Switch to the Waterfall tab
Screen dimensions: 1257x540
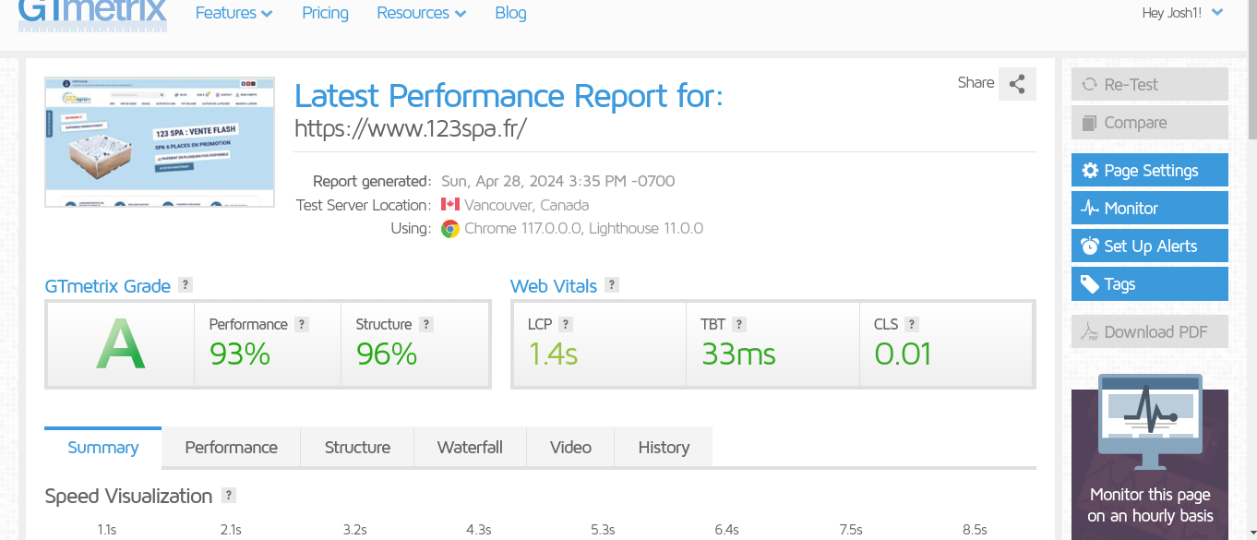pyautogui.click(x=470, y=448)
